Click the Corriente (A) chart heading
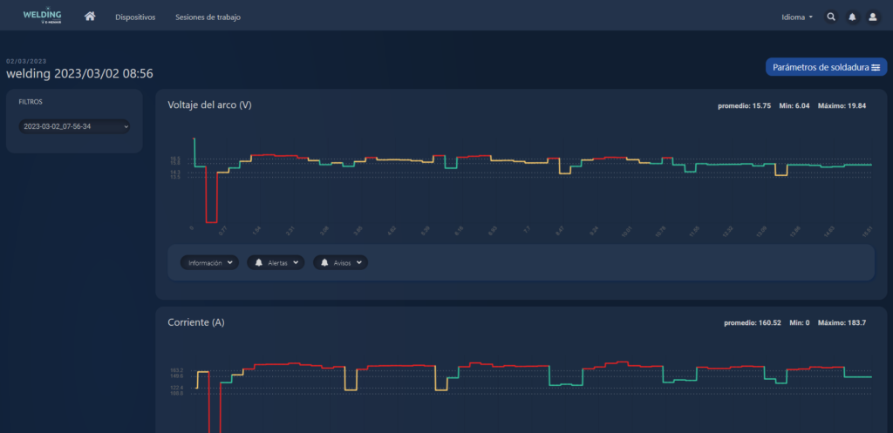The height and width of the screenshot is (433, 893). pyautogui.click(x=195, y=322)
